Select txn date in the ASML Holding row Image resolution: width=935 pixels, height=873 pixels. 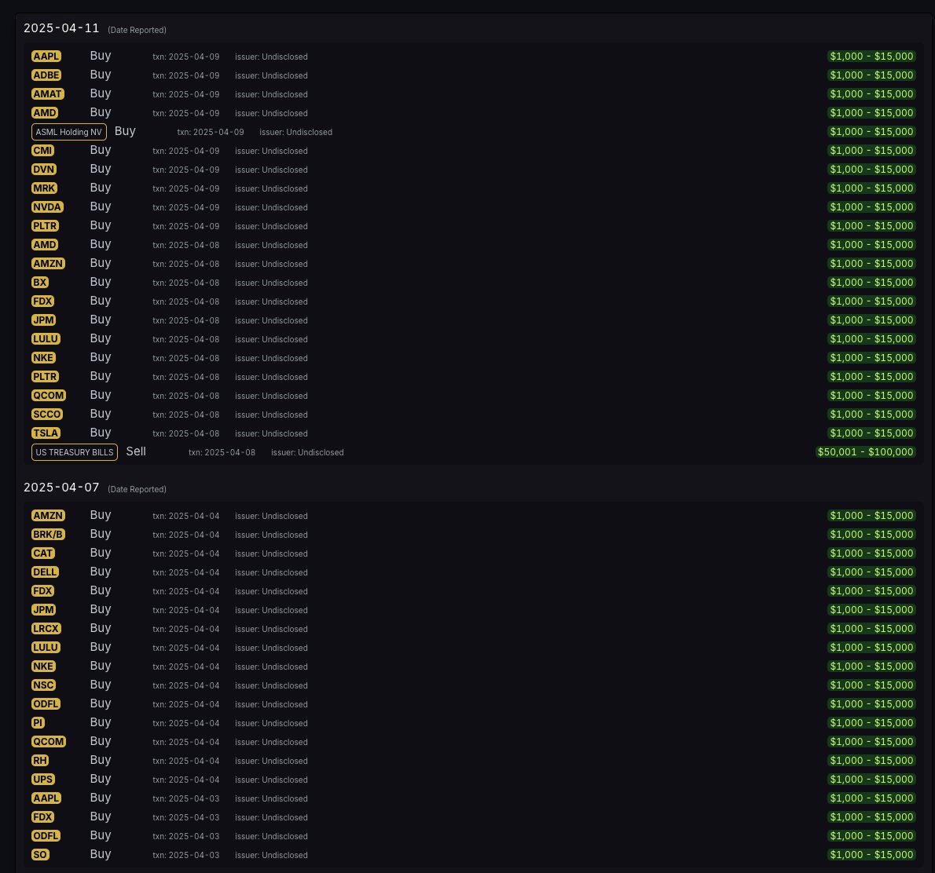pyautogui.click(x=211, y=133)
